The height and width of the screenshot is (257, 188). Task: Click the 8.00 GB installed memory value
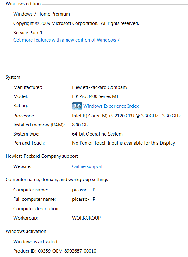(80, 125)
